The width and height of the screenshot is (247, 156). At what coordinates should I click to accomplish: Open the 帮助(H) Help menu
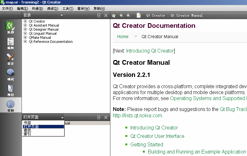(x=99, y=8)
